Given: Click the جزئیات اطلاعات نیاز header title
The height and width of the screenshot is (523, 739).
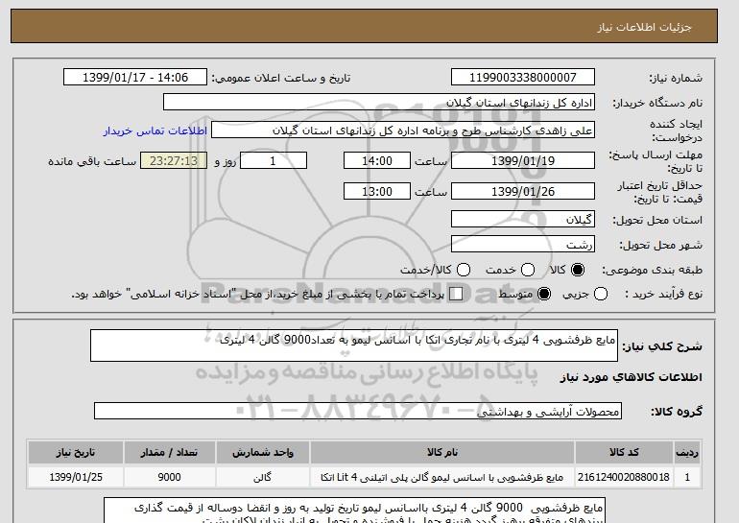Looking at the screenshot, I should pyautogui.click(x=644, y=27).
